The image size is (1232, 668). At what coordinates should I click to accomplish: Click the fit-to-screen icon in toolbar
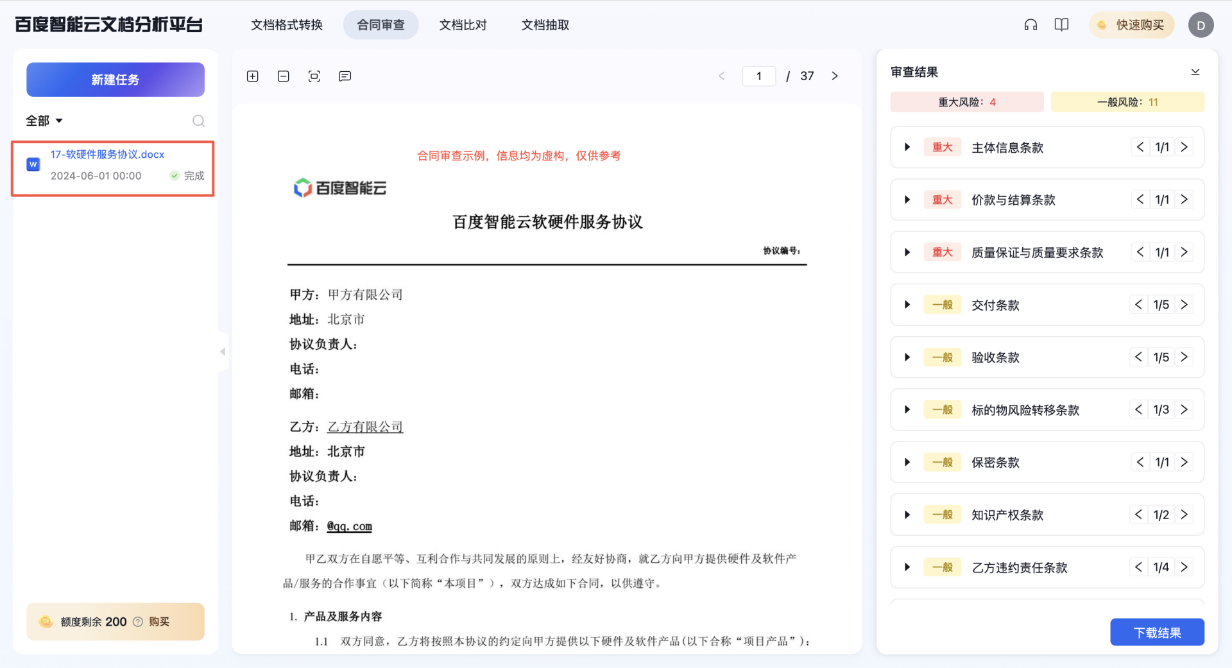point(314,76)
